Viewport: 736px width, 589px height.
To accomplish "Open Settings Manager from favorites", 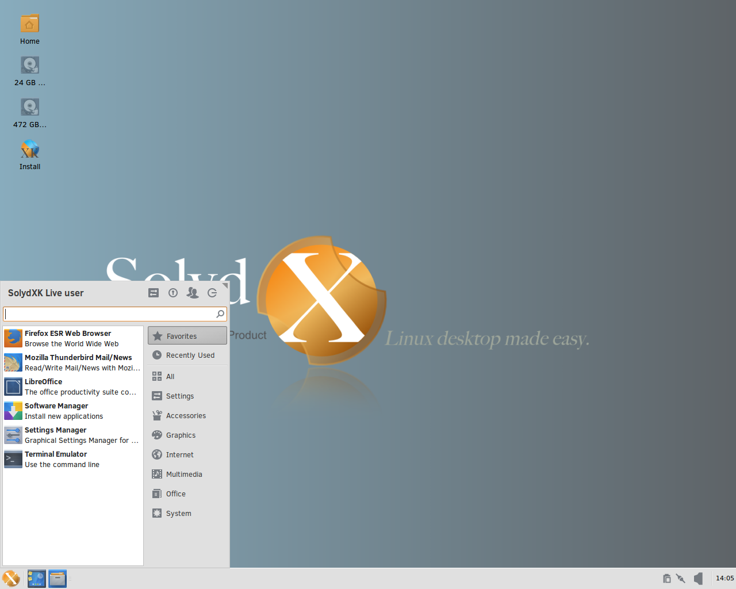I will click(73, 435).
